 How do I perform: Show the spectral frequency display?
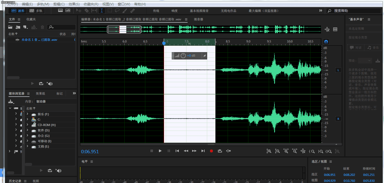point(60,10)
